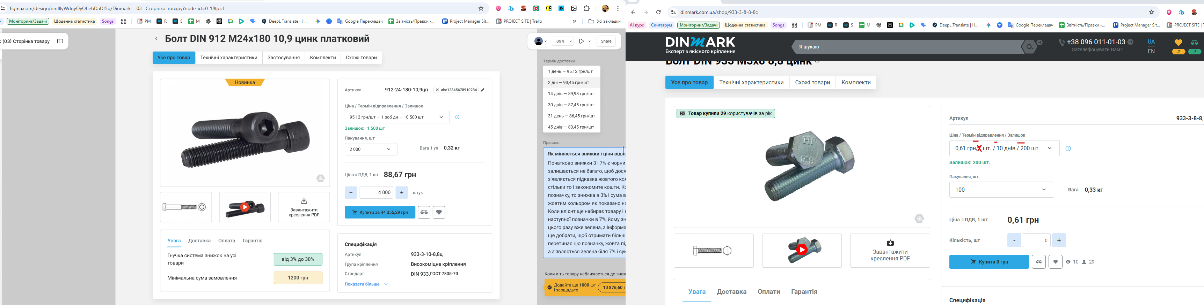Show hidden bookmarks chevron in Figma window

[575, 22]
